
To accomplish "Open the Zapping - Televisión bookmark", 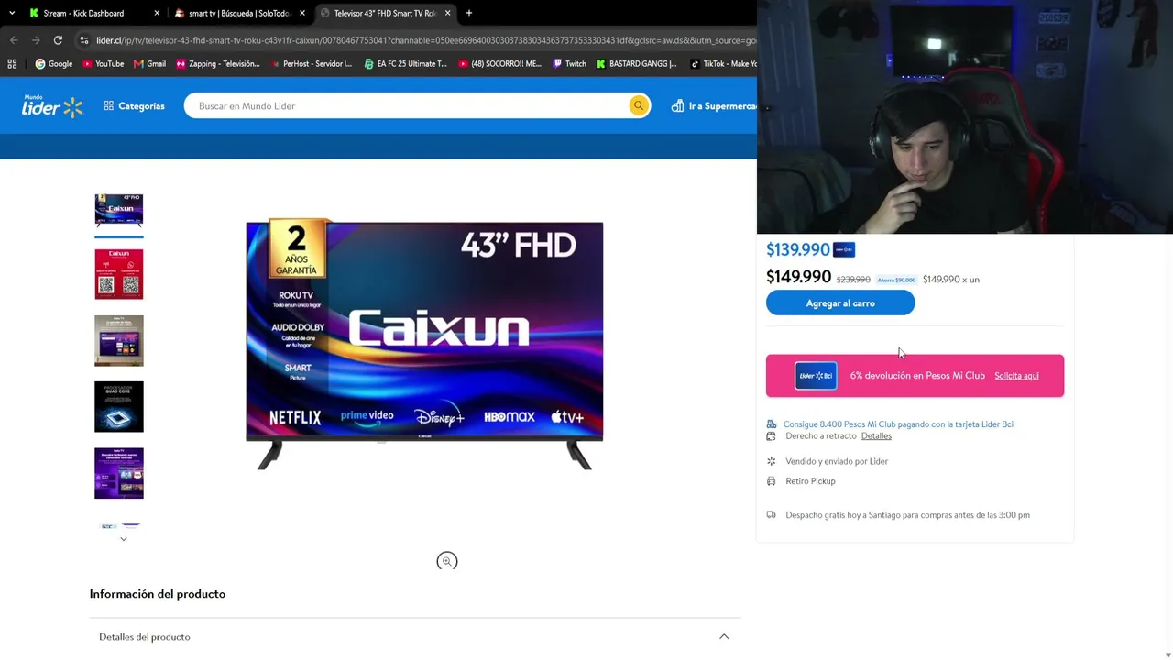I will point(218,64).
